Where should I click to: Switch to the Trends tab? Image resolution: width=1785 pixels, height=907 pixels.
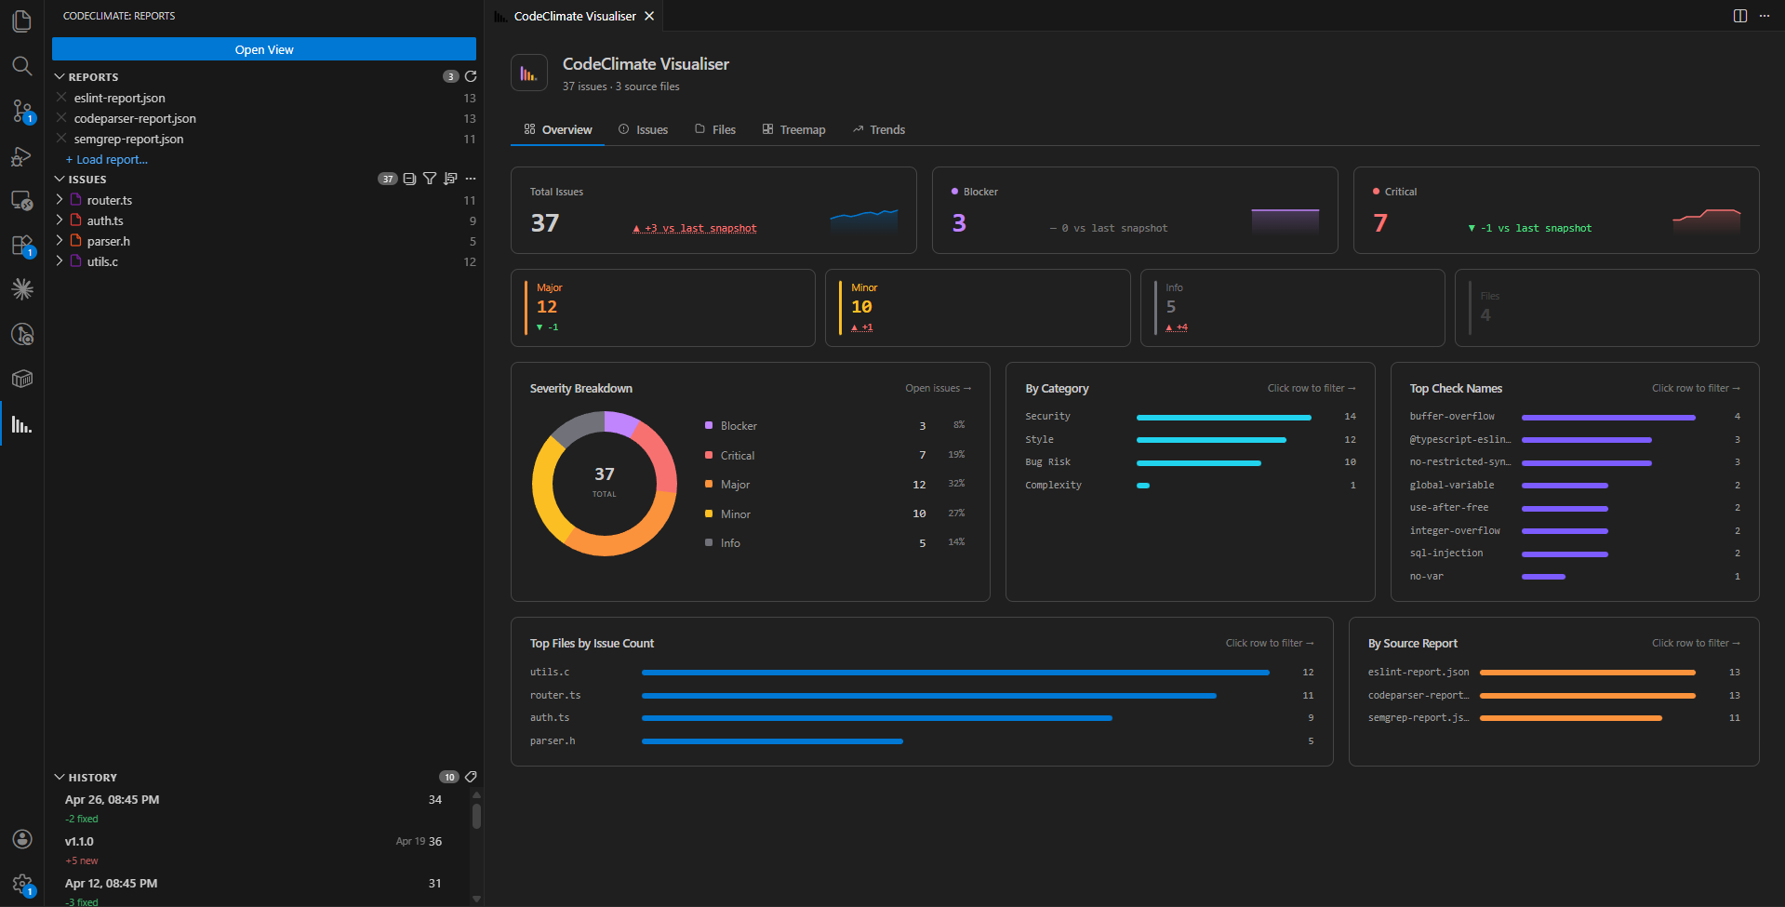click(x=879, y=129)
